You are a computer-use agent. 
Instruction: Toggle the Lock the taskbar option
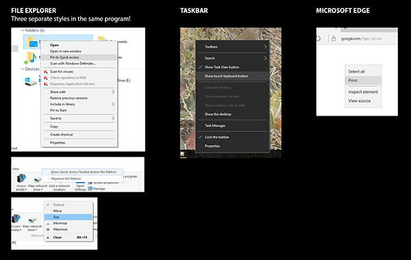232,137
